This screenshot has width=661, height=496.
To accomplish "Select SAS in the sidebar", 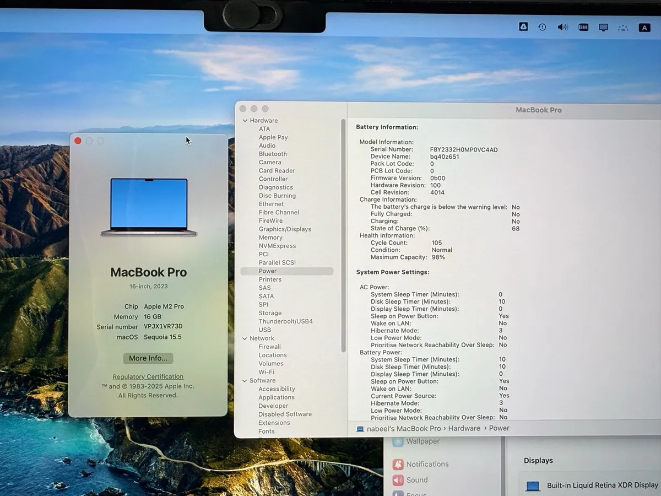I will (x=265, y=288).
